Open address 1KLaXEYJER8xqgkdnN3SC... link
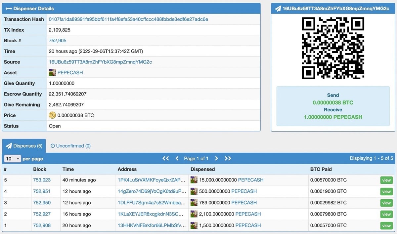This screenshot has width=397, height=234. tap(151, 214)
